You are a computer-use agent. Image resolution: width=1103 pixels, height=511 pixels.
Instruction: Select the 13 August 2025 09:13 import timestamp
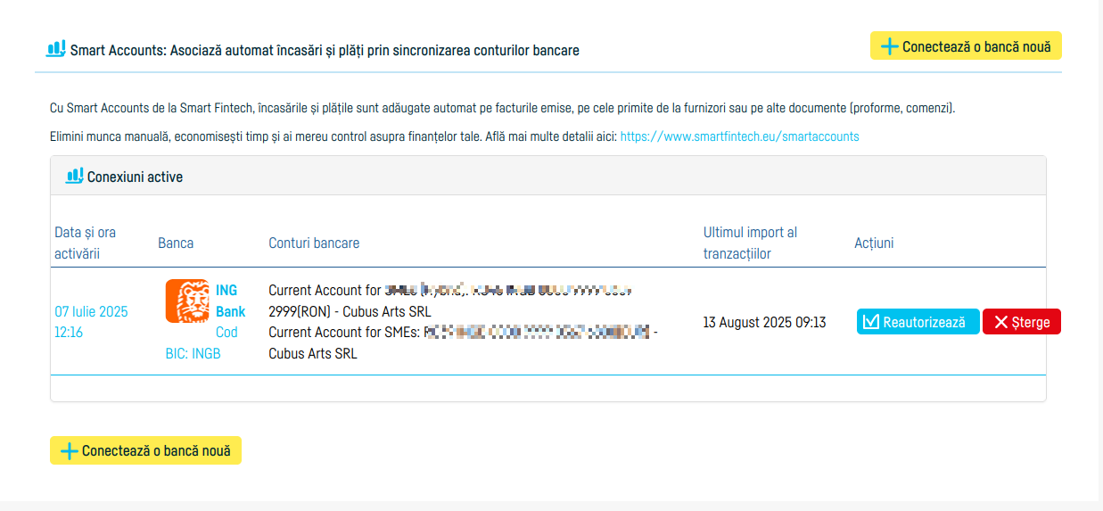(x=764, y=322)
